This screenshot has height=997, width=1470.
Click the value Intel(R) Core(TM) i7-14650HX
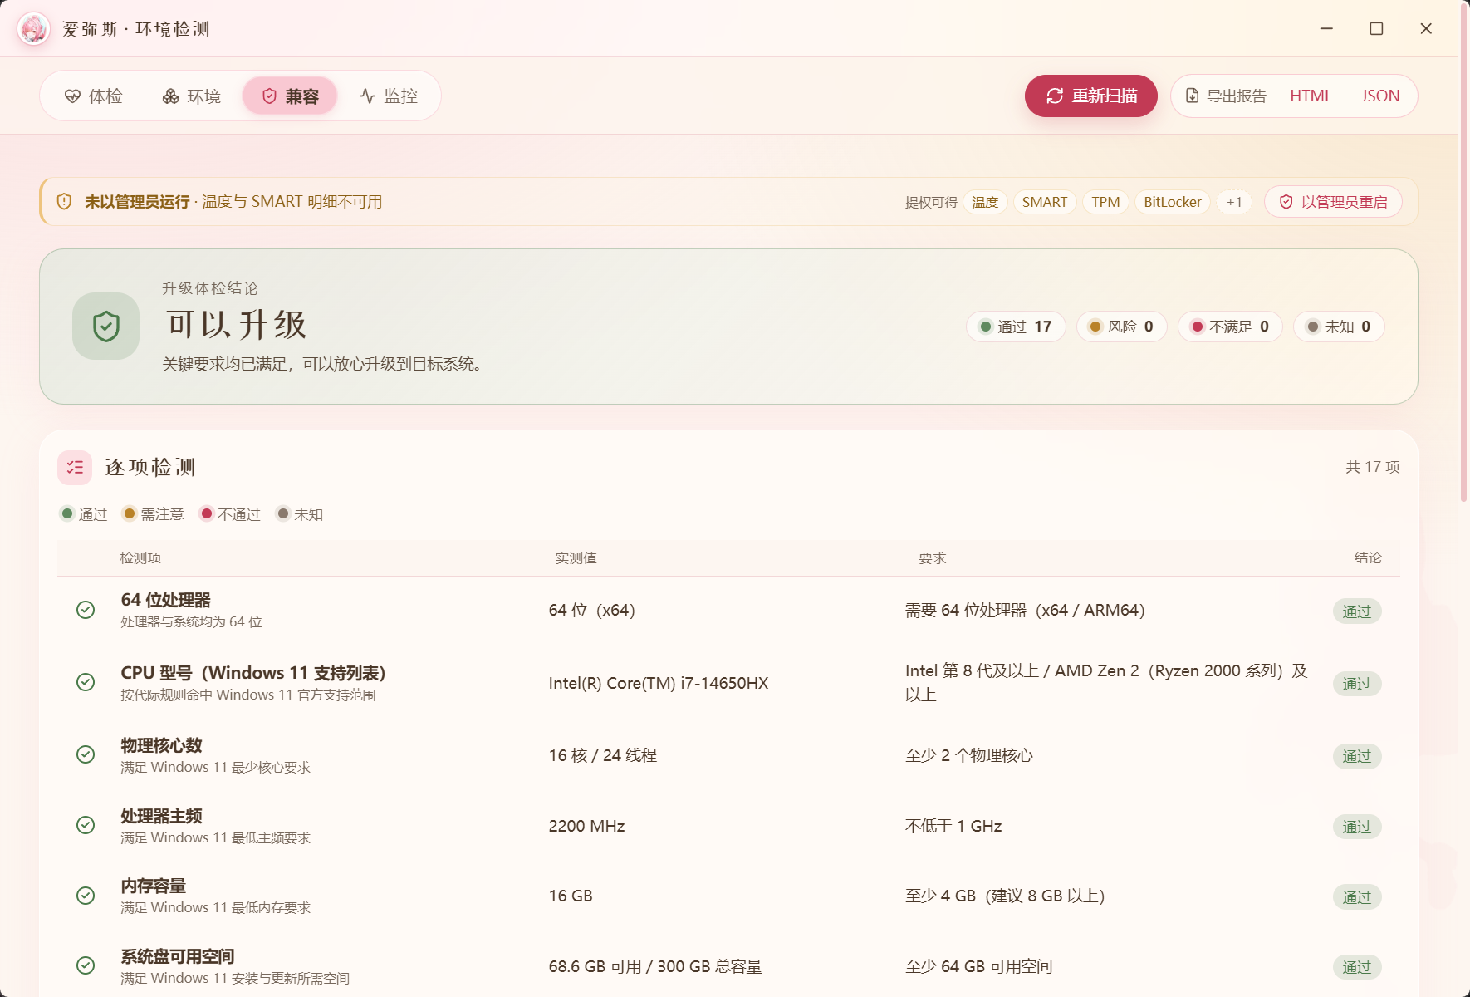[659, 683]
